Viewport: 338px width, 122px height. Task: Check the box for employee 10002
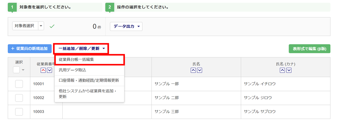point(19,98)
